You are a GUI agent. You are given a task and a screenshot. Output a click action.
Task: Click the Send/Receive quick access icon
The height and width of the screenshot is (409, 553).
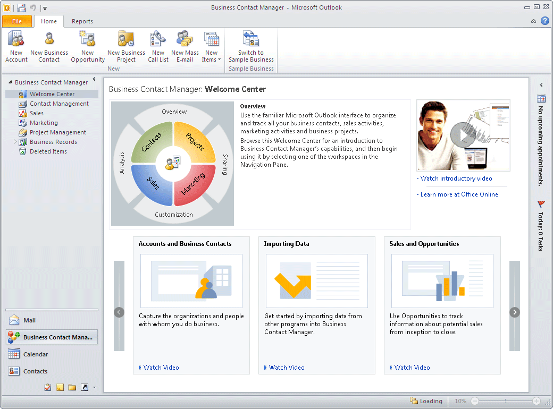click(x=21, y=7)
